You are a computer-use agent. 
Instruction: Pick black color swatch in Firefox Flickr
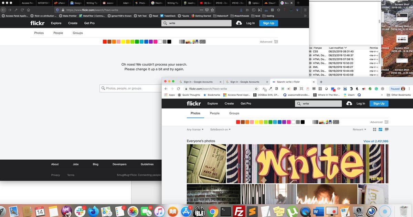169,42
